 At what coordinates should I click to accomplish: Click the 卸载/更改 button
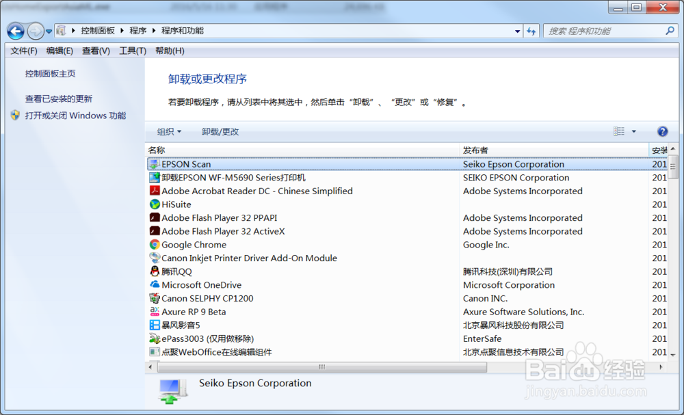click(x=220, y=132)
